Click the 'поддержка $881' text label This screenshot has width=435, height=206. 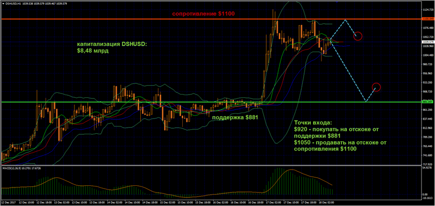pyautogui.click(x=235, y=117)
